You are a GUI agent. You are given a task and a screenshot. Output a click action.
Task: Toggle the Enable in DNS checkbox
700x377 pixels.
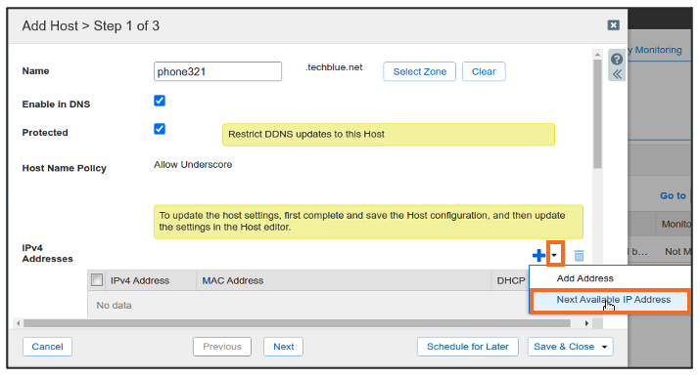point(160,101)
